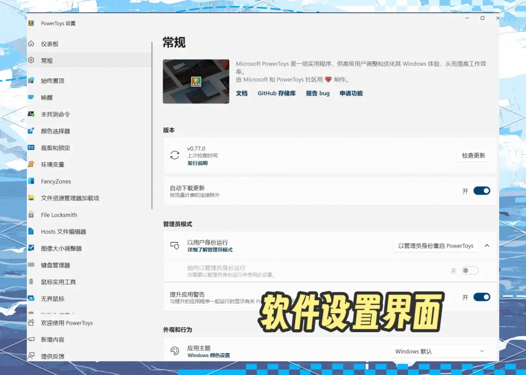Screen dimensions: 526x375
Task: Click the Dashboard home icon
Action: click(x=31, y=44)
